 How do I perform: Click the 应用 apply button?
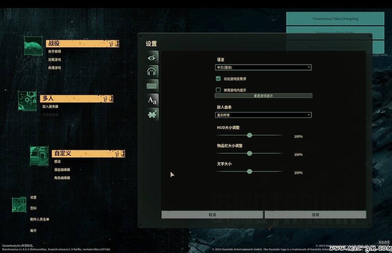point(316,215)
